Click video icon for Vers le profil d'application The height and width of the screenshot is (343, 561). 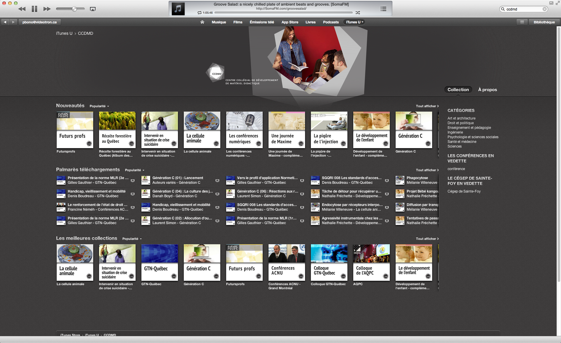click(302, 181)
